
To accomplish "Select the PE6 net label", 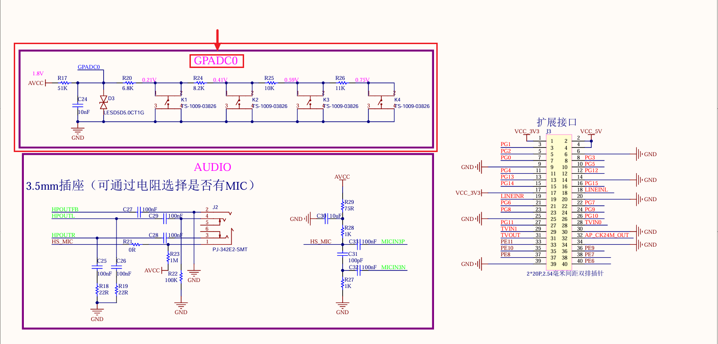I will point(590,261).
